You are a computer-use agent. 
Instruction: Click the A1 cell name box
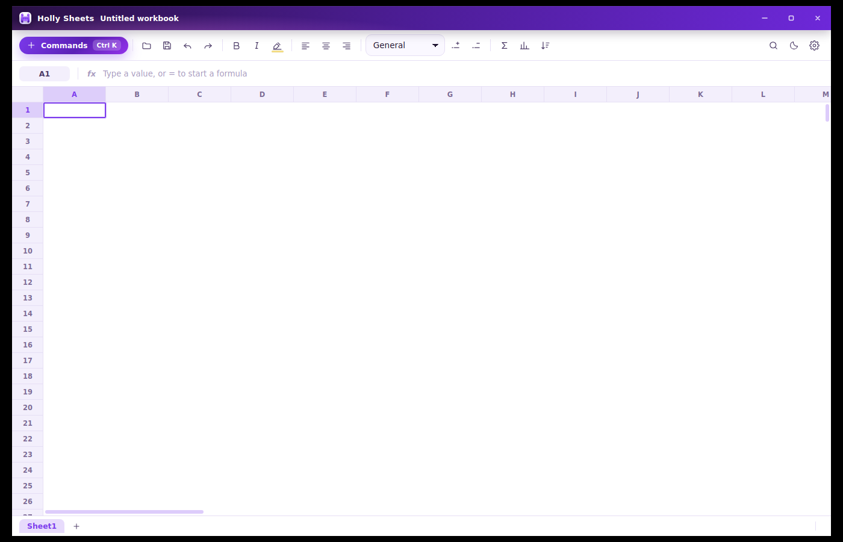tap(45, 73)
